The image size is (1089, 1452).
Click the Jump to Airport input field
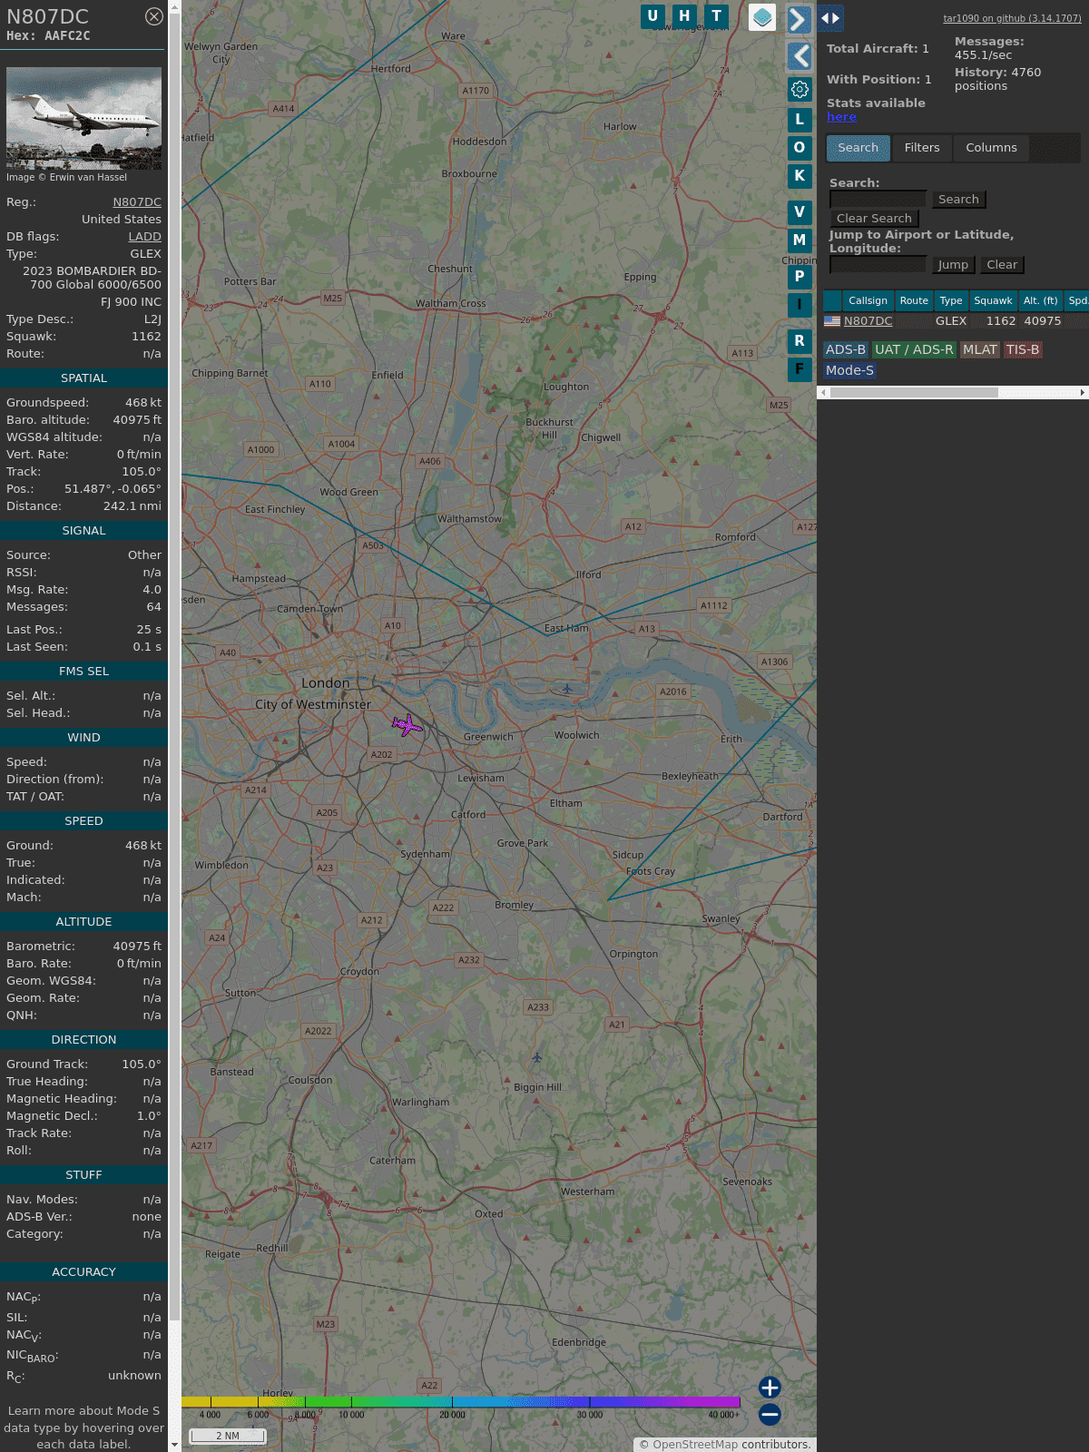tap(878, 265)
